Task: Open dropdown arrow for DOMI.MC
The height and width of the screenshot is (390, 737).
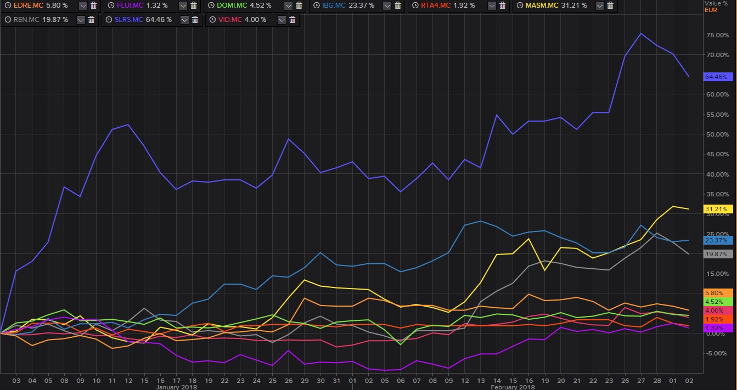Action: tap(288, 5)
